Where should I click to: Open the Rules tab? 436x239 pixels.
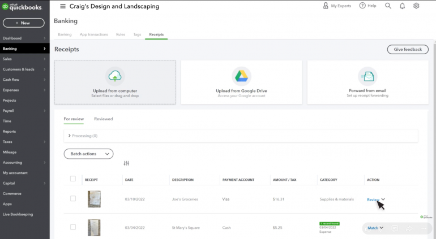tap(121, 34)
